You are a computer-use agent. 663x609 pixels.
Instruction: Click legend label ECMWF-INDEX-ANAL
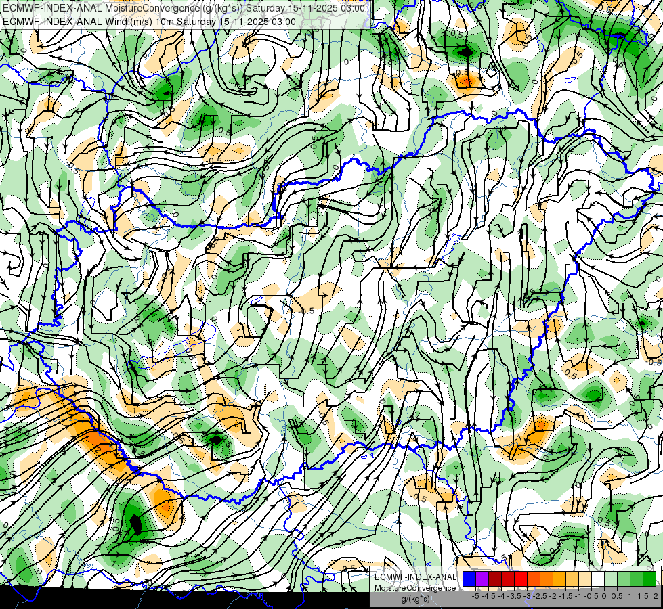[x=415, y=577]
